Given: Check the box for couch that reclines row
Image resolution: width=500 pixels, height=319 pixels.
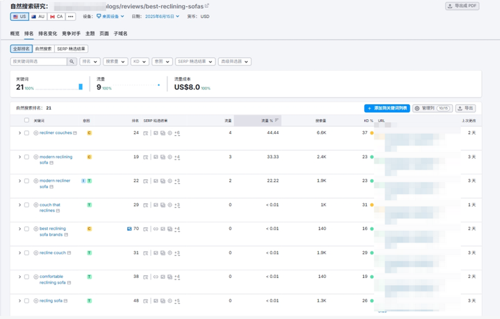Looking at the screenshot, I should click(27, 205).
